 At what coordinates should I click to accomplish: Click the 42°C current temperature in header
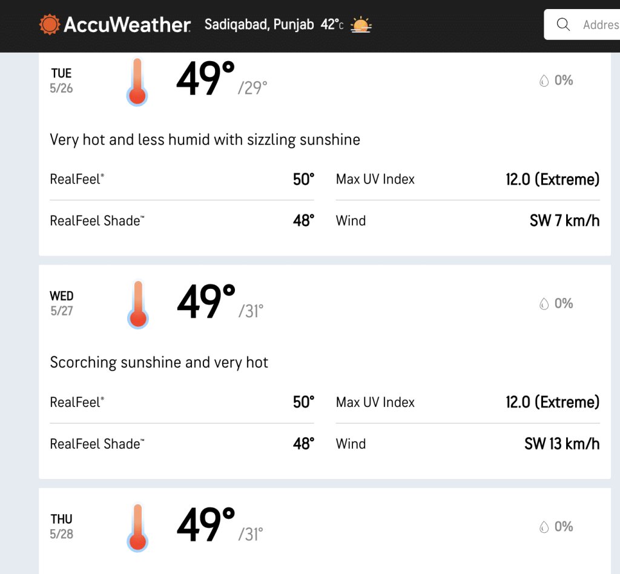(332, 24)
